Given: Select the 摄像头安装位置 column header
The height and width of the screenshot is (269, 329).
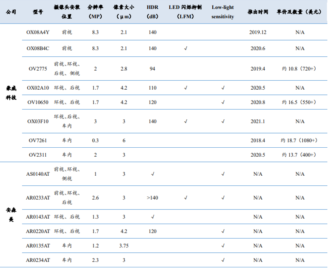Looking at the screenshot, I should pyautogui.click(x=67, y=12).
